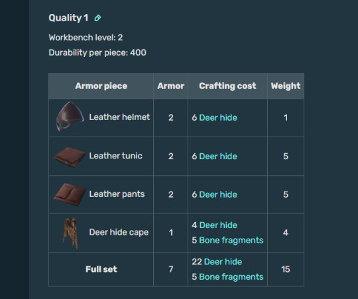This screenshot has width=358, height=299.
Task: Click the Armor piece column header
Action: coord(101,86)
